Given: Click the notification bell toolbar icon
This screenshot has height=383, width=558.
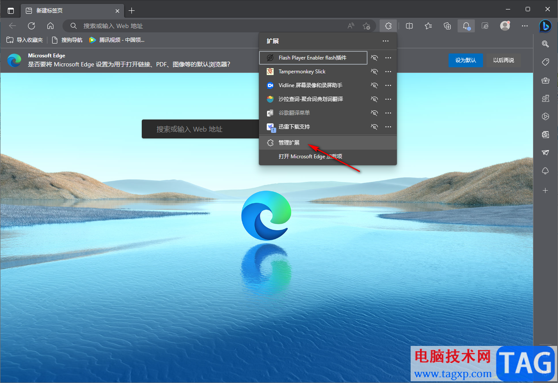Looking at the screenshot, I should coord(466,26).
